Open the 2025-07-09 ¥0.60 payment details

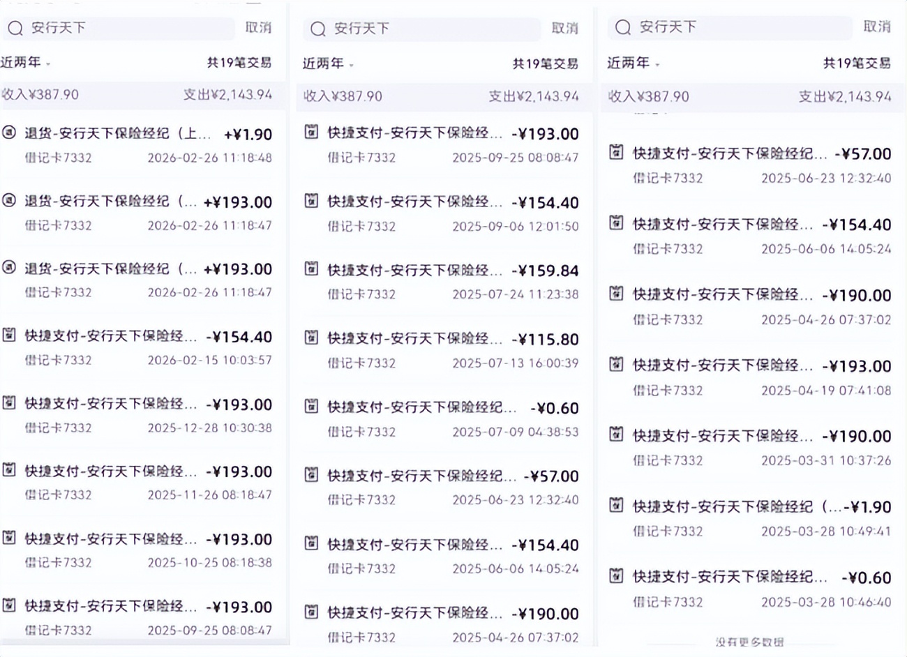point(443,418)
